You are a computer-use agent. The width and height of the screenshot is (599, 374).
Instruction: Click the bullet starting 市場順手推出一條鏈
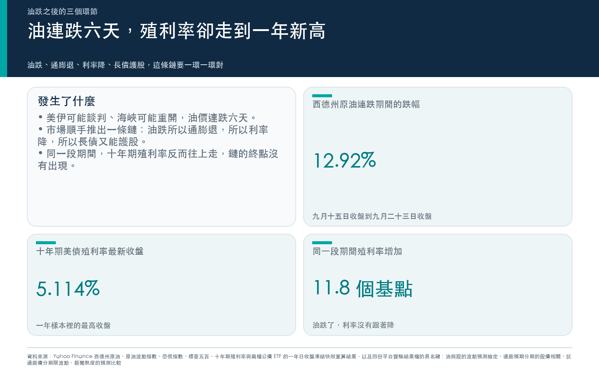(153, 136)
